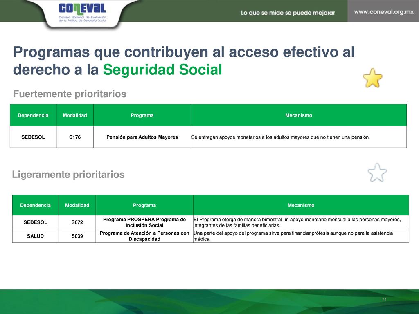The height and width of the screenshot is (314, 419).
Task: Click 'Se entregan apoyos monetarios' mechanism text
Action: pyautogui.click(x=281, y=137)
